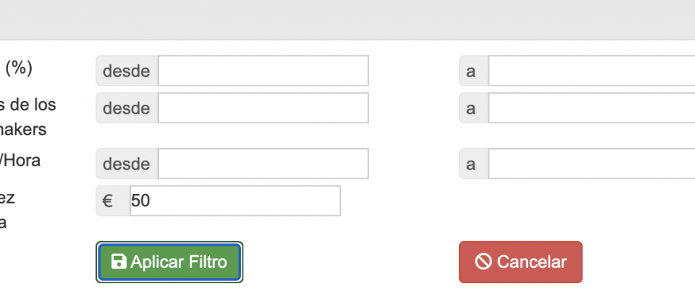Click the /Hora field label text
This screenshot has width=695, height=295.
[19, 160]
